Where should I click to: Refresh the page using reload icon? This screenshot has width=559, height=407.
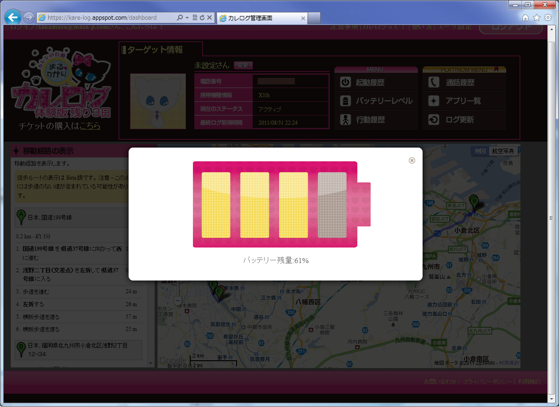202,18
